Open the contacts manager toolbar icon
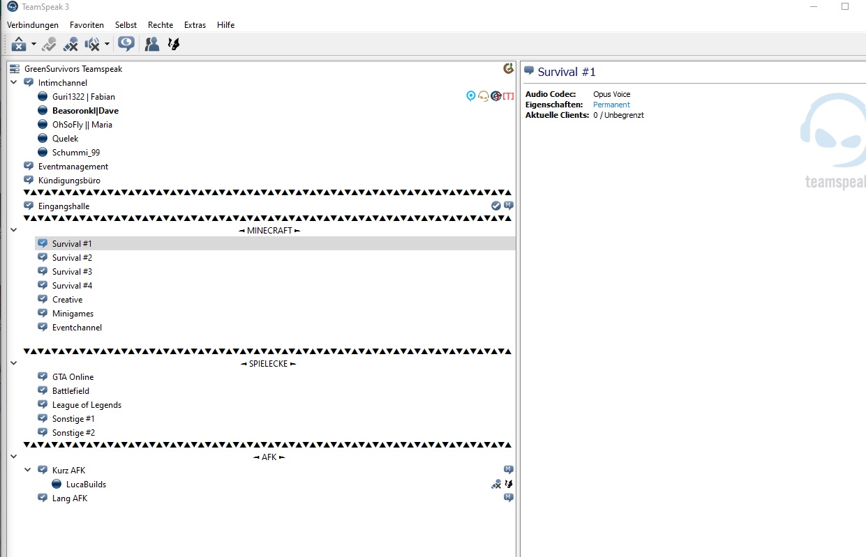Image resolution: width=866 pixels, height=557 pixels. (x=151, y=45)
